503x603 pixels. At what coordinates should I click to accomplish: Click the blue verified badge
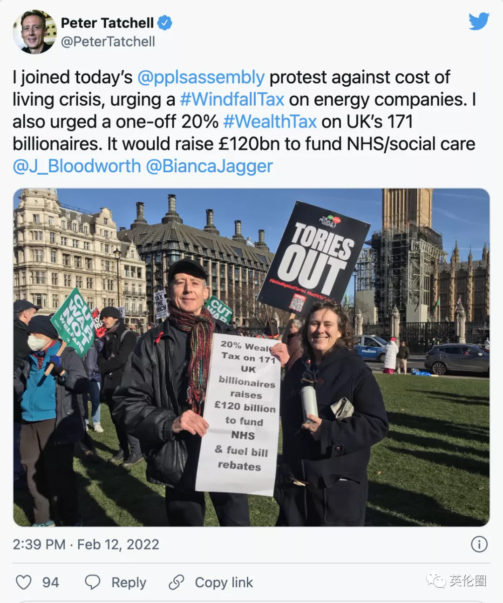pos(165,23)
